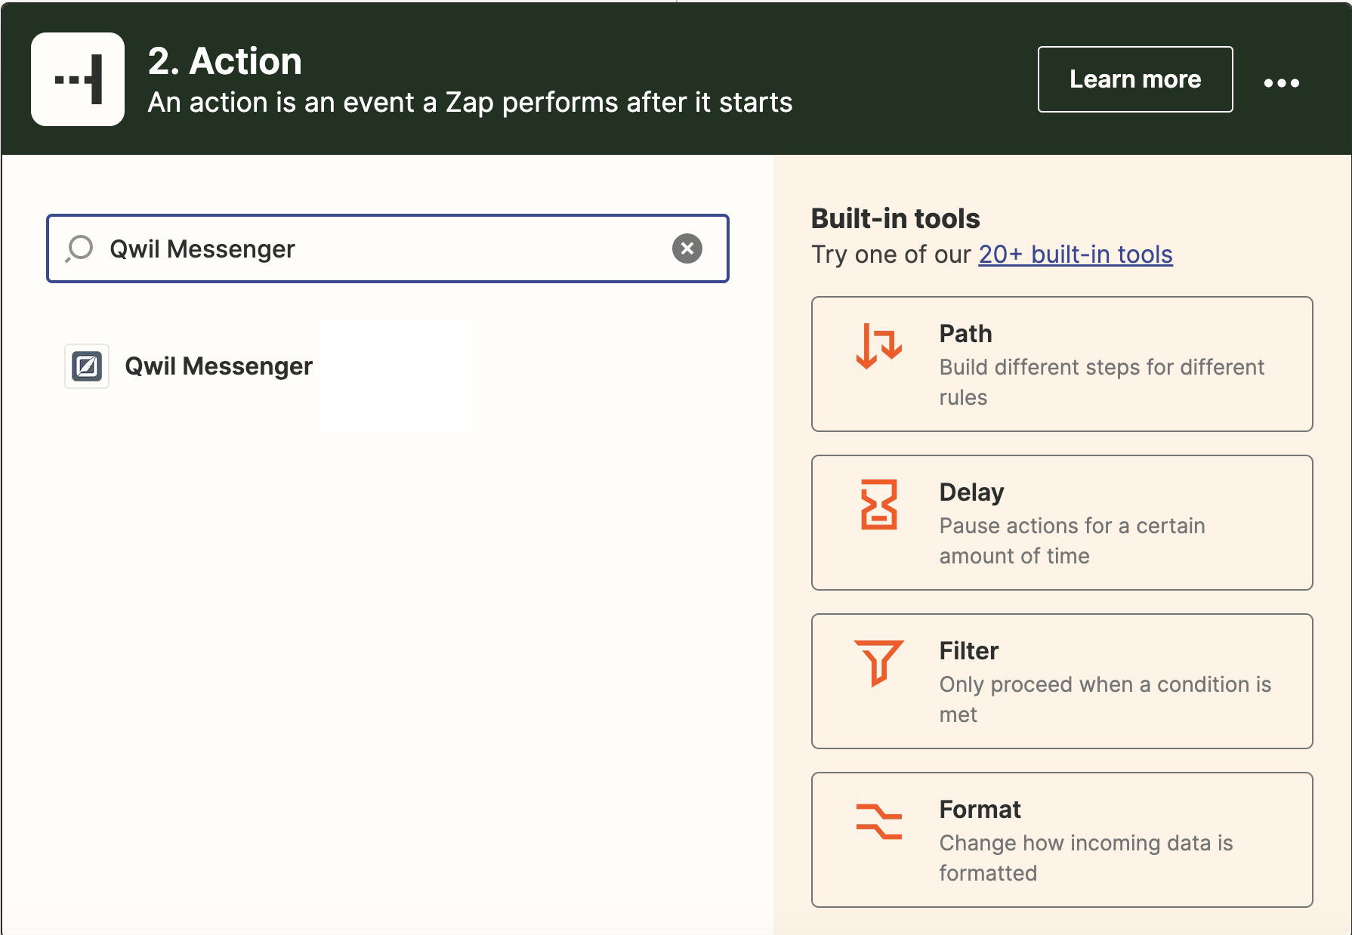Open the three-dot more options menu
The height and width of the screenshot is (935, 1352).
click(1281, 82)
